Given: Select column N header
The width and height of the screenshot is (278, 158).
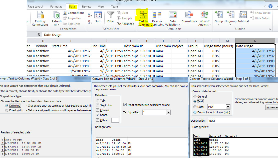Looking at the screenshot, I should point(255,41).
